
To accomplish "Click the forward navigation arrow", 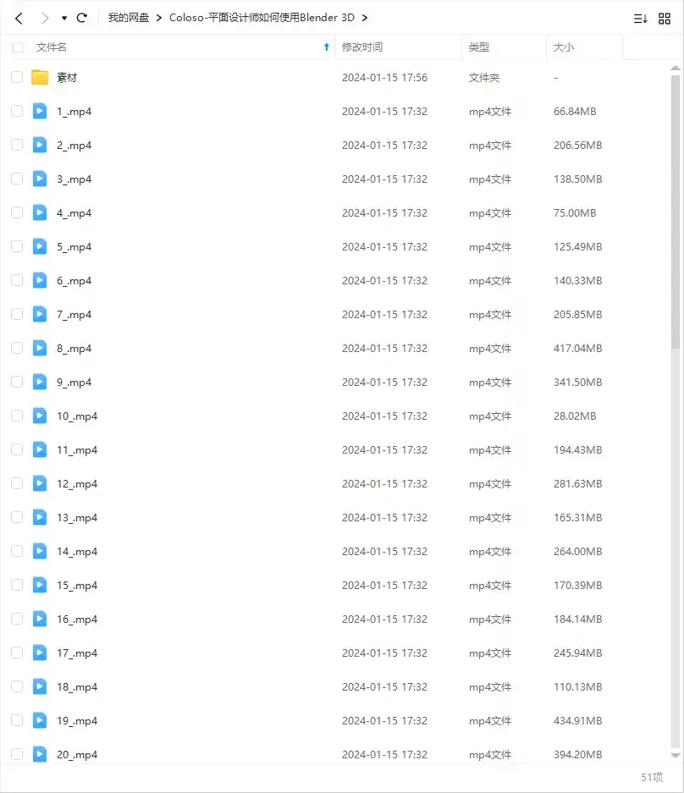I will coord(45,18).
